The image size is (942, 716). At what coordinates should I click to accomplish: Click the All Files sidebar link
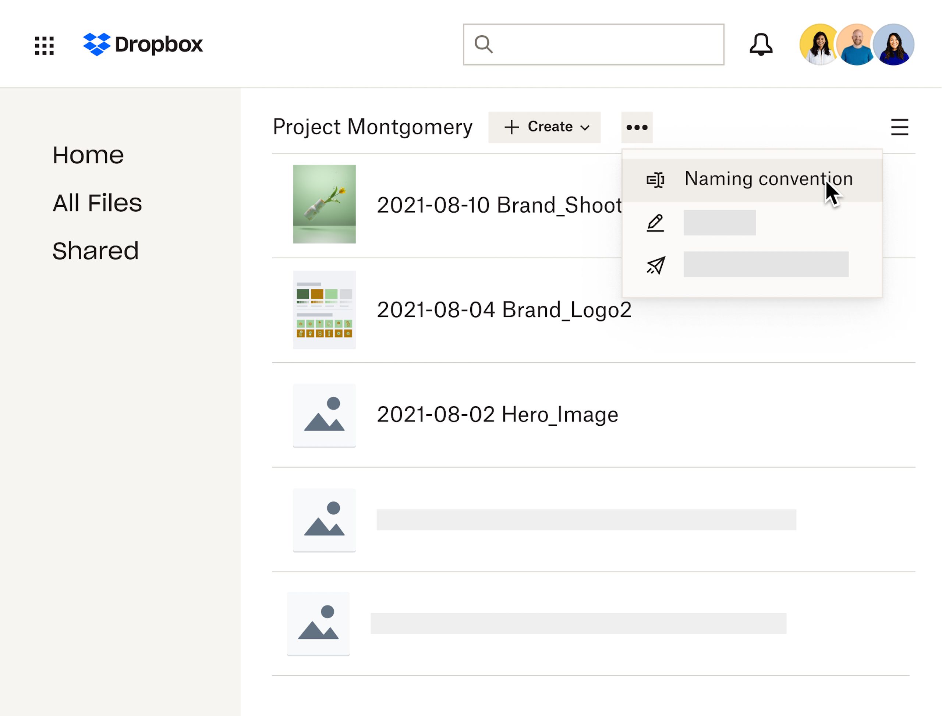97,202
